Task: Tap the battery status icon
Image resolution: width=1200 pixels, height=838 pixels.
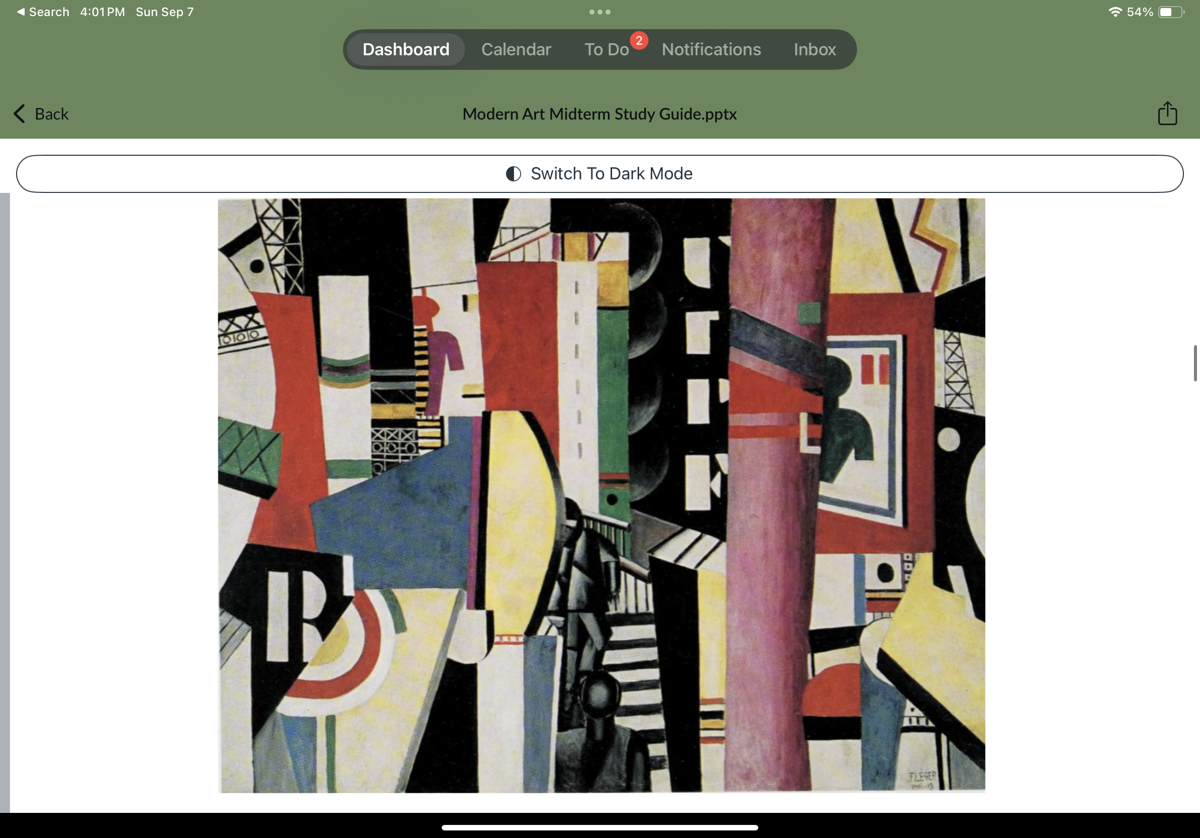Action: 1171,12
